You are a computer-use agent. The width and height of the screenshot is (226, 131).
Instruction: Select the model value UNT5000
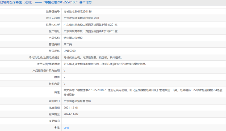[70, 51]
